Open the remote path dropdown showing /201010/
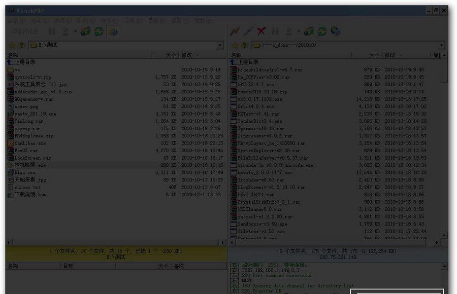This screenshot has width=457, height=294. tap(445, 45)
